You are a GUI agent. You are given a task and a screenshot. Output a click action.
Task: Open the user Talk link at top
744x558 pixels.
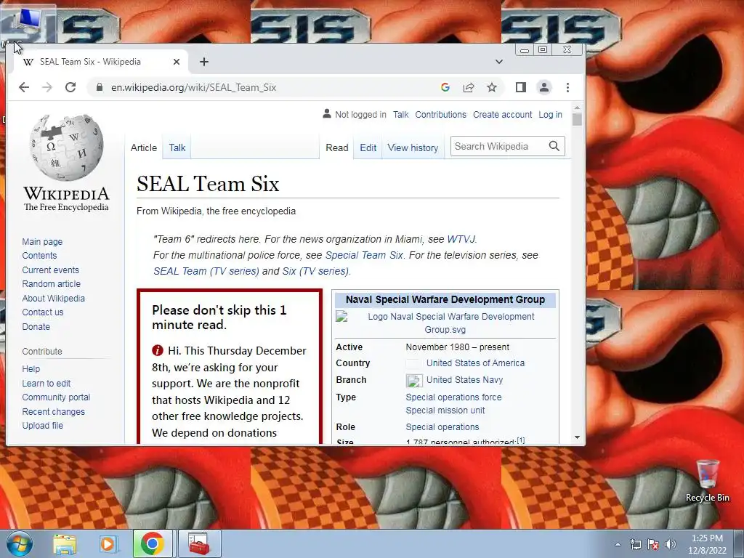point(401,114)
